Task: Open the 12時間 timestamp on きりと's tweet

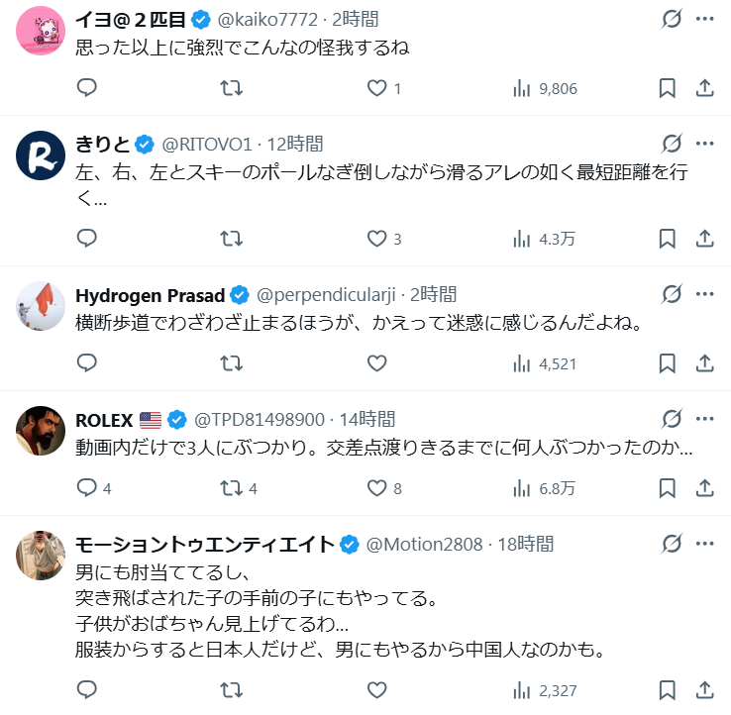Action: 295,144
